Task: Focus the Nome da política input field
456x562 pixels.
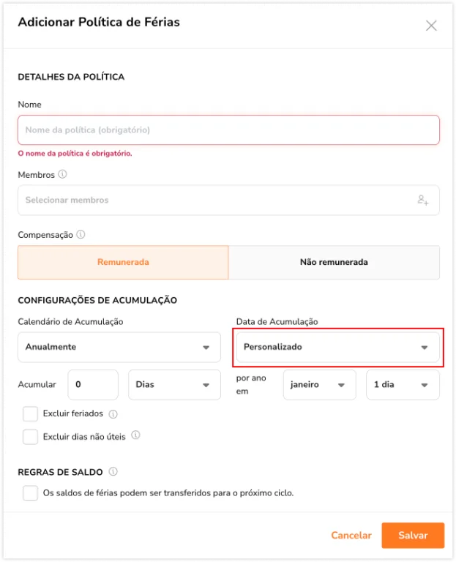Action: point(228,130)
